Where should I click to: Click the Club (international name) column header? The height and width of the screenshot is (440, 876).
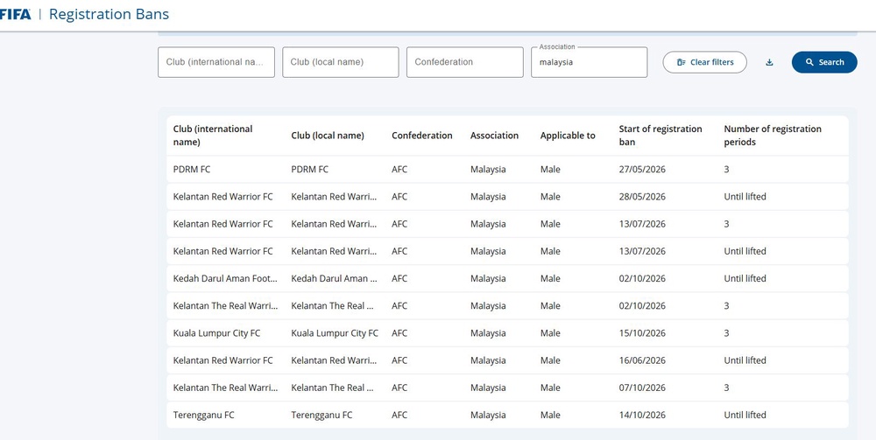(x=213, y=136)
